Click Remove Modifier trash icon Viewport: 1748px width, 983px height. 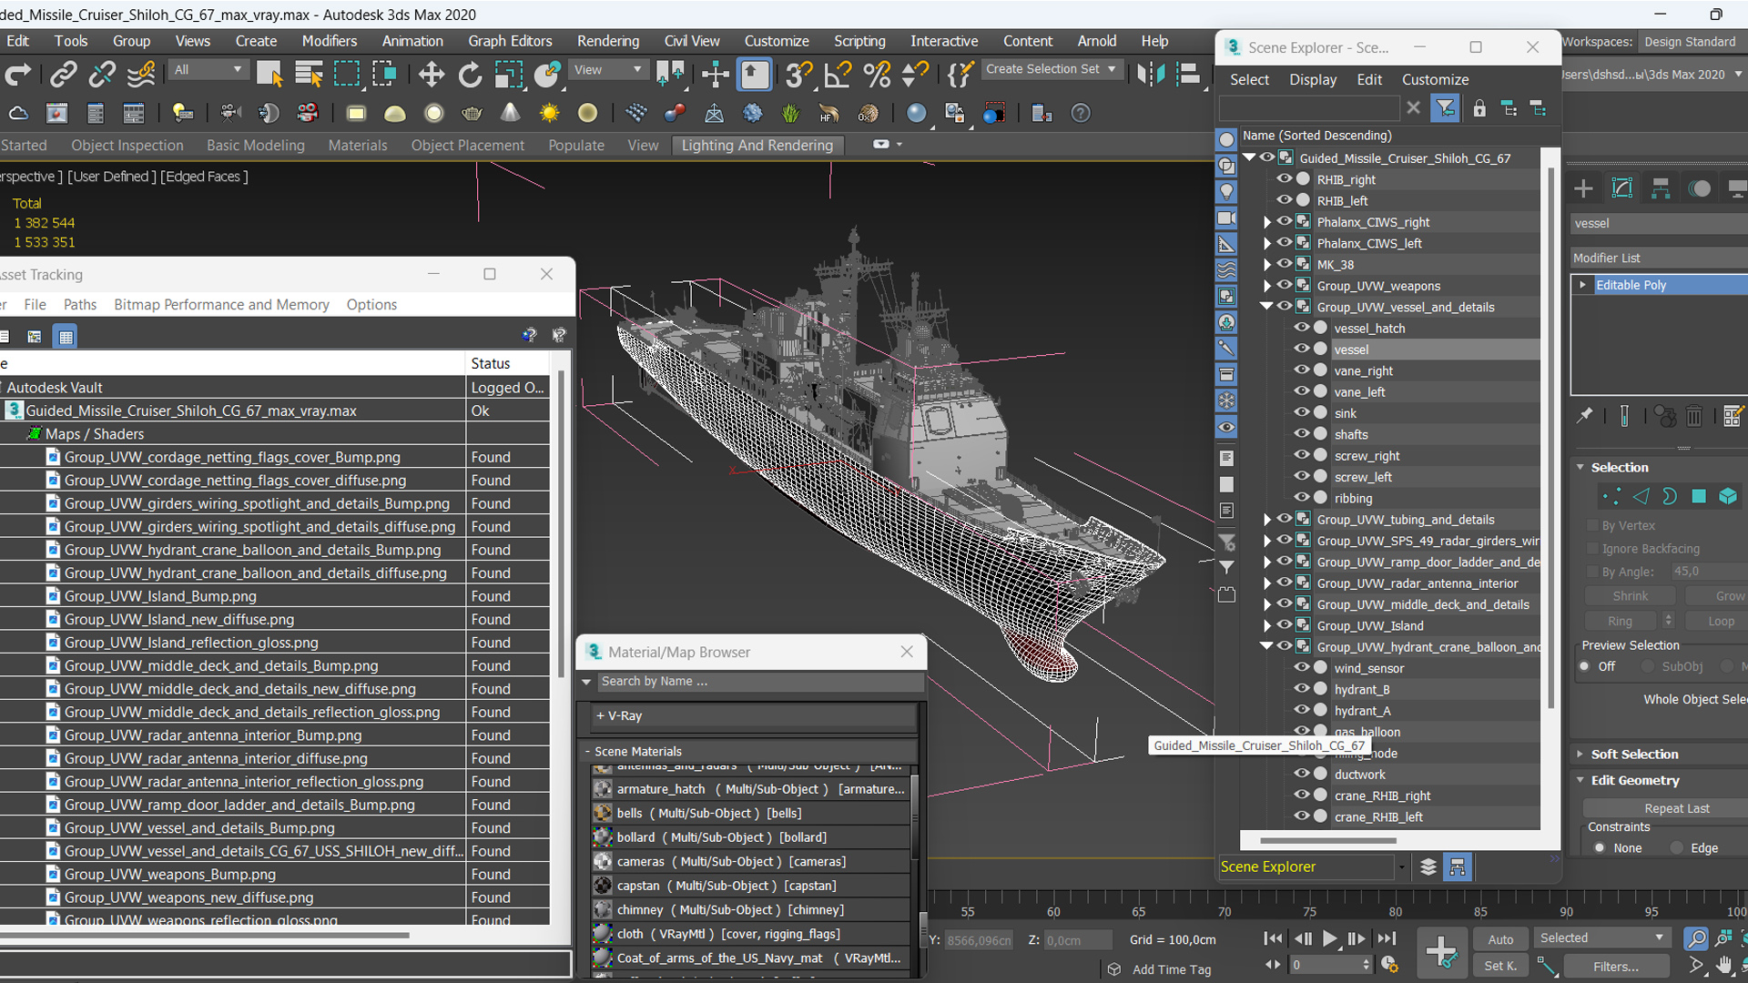click(1694, 417)
